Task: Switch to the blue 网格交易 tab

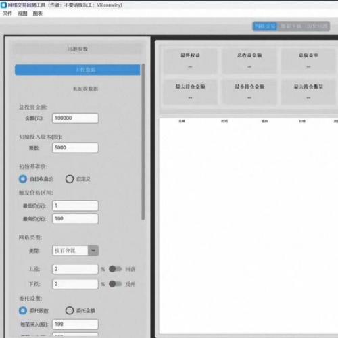Action: click(265, 26)
